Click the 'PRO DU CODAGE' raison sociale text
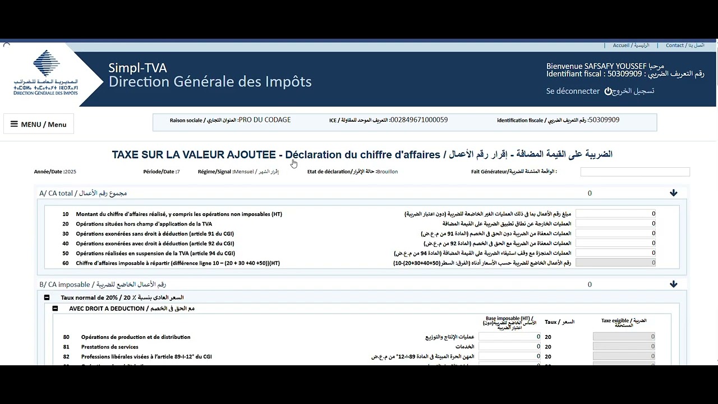718x404 pixels. point(265,120)
